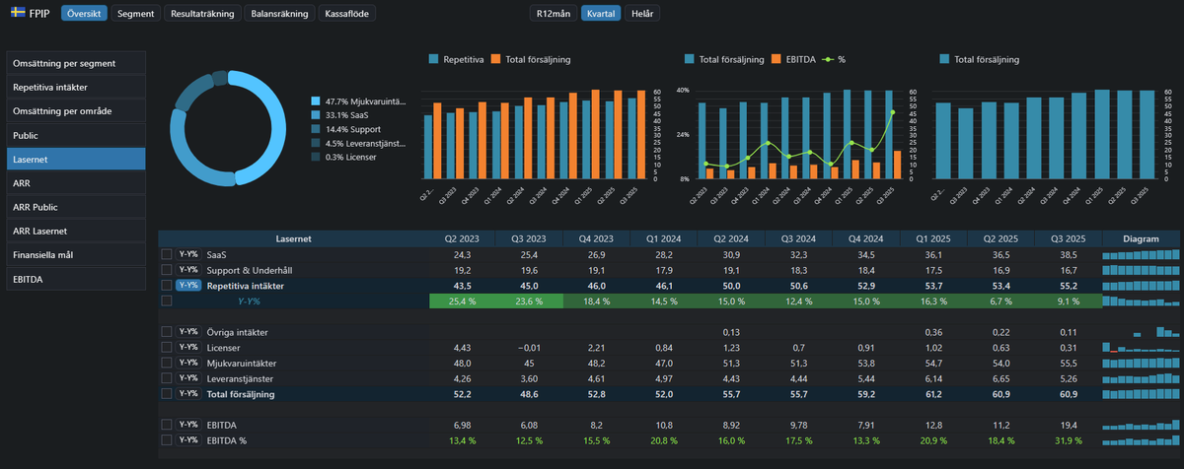
Task: Select Public in the sidebar
Action: (x=76, y=135)
